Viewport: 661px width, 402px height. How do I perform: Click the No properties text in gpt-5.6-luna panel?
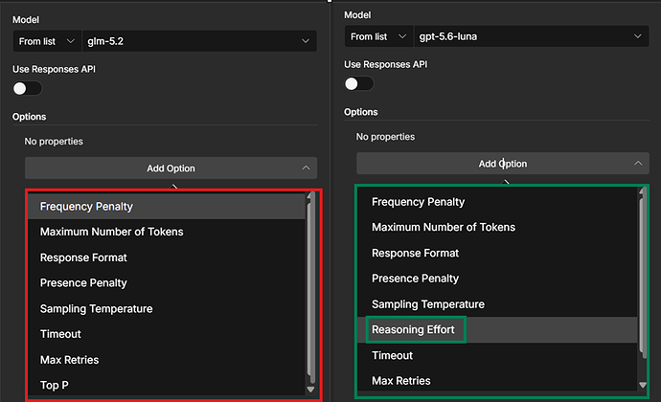coord(385,137)
